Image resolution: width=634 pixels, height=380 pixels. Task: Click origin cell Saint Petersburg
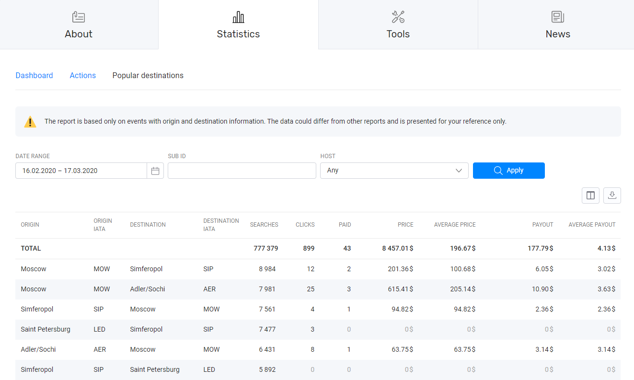[x=46, y=329]
